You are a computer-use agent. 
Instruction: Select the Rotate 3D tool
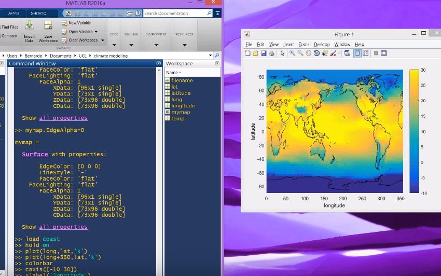(316, 53)
